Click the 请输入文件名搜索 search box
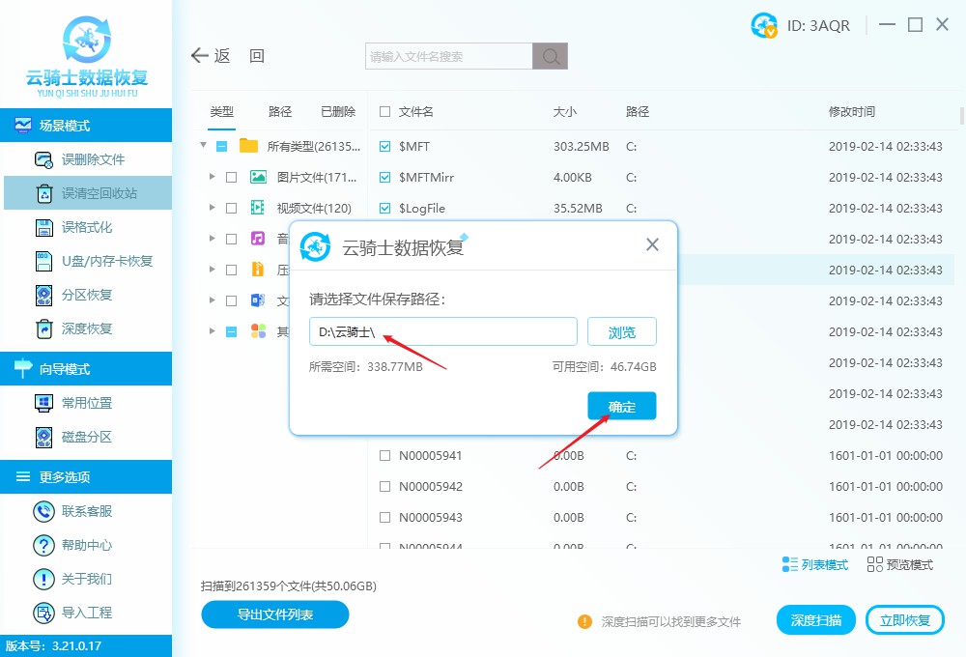This screenshot has width=966, height=657. pos(449,56)
